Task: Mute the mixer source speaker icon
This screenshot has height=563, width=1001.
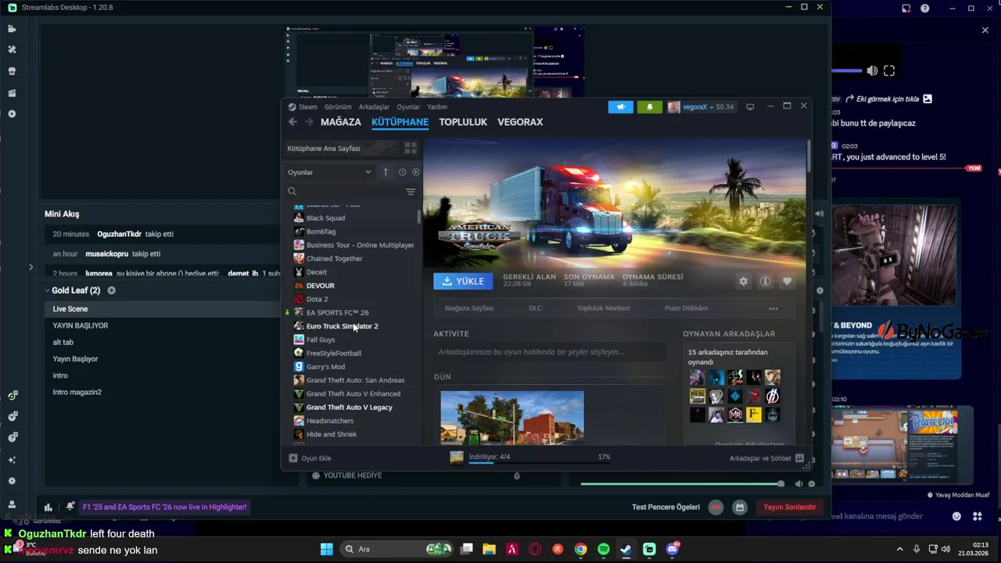Action: pos(798,484)
